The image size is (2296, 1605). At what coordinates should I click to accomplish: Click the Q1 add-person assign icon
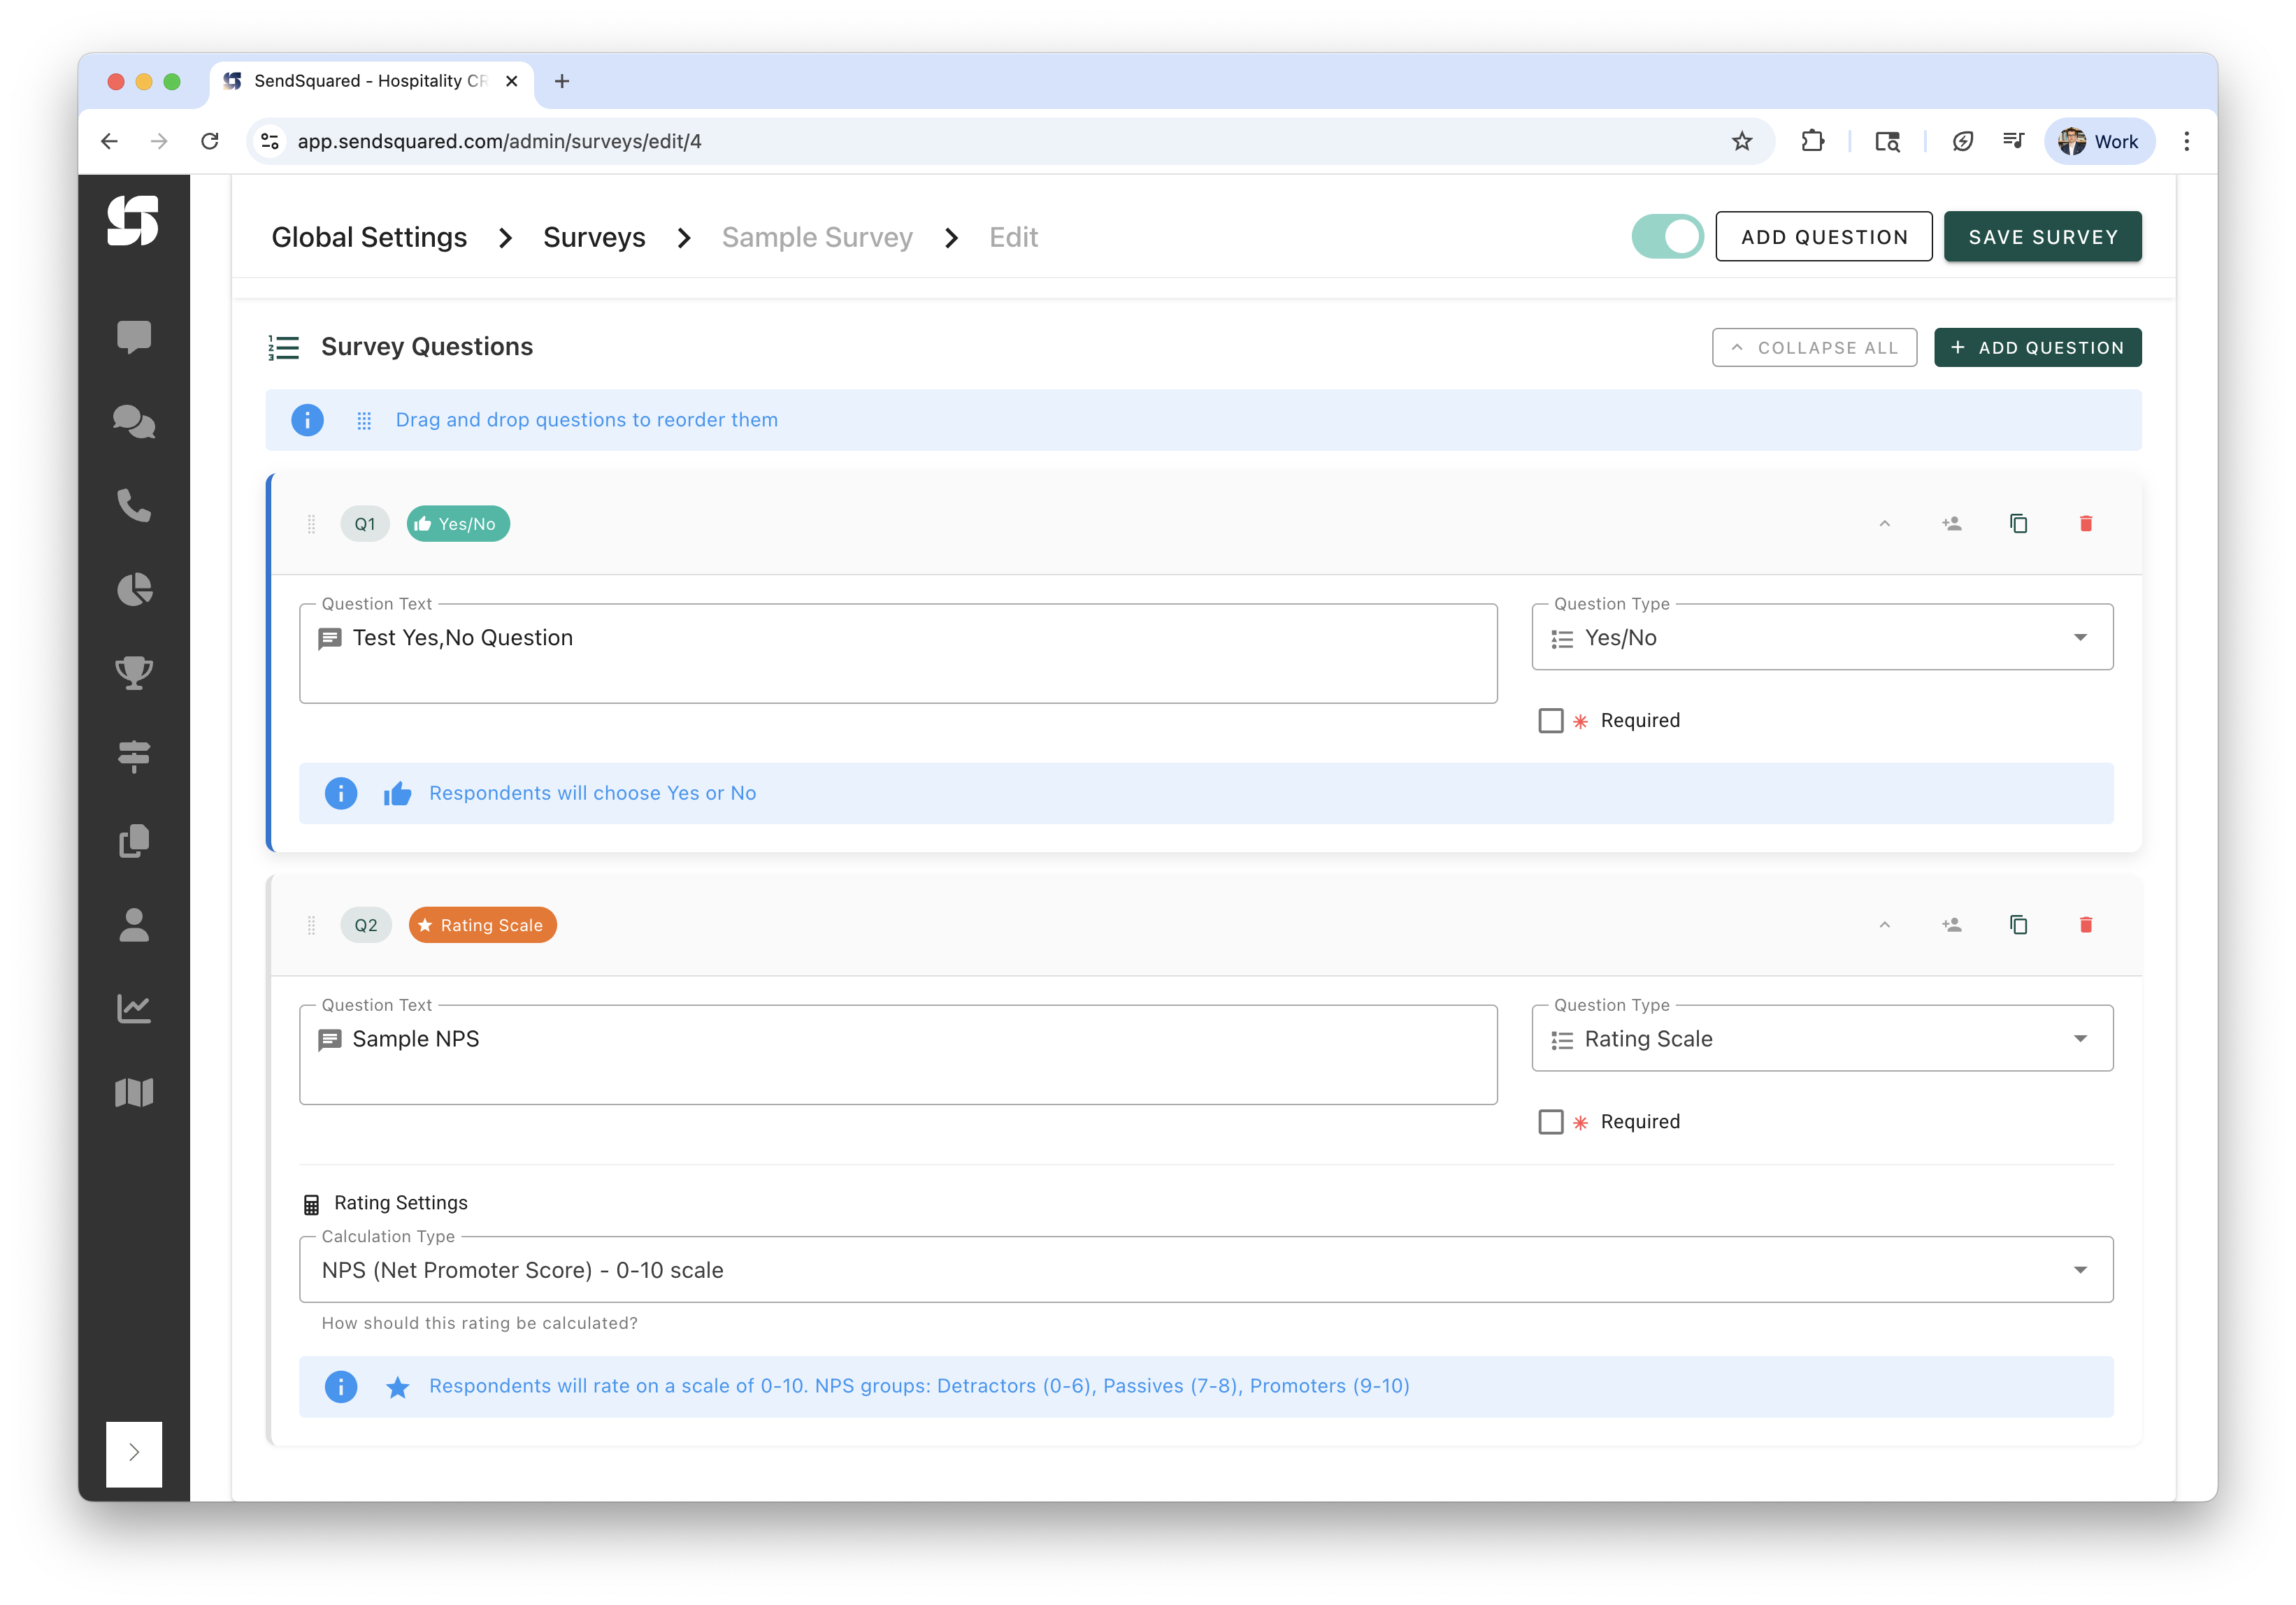[1951, 524]
